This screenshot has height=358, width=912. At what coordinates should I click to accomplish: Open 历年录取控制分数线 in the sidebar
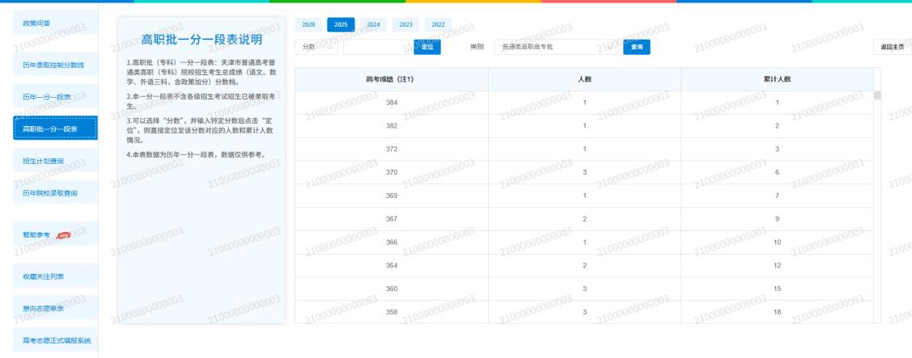coord(55,65)
